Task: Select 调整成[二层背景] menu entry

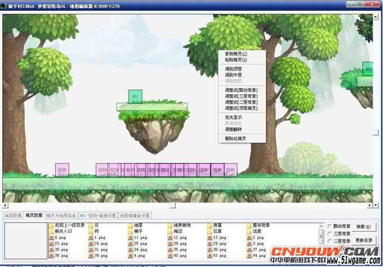Action: pyautogui.click(x=242, y=102)
